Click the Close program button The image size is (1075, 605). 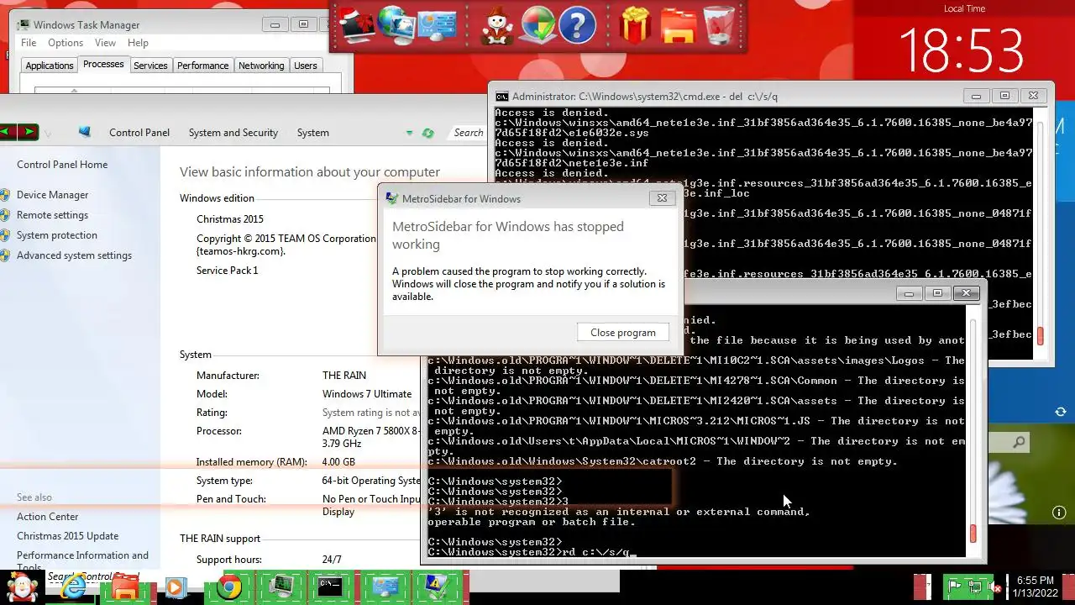[x=623, y=332]
